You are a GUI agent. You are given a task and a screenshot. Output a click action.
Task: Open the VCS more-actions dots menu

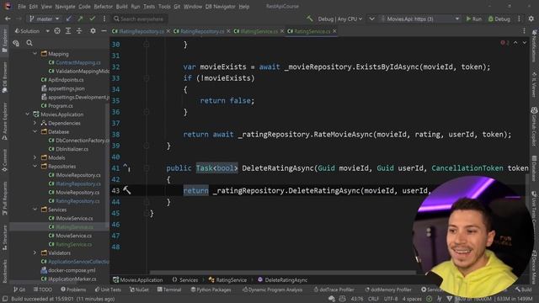point(104,19)
